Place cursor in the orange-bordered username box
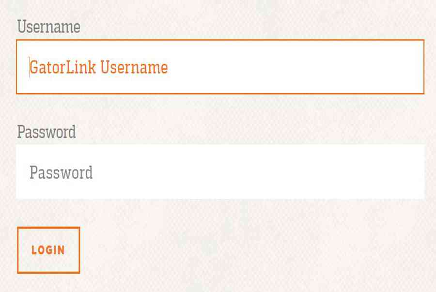Image resolution: width=436 pixels, height=292 pixels. tap(220, 67)
